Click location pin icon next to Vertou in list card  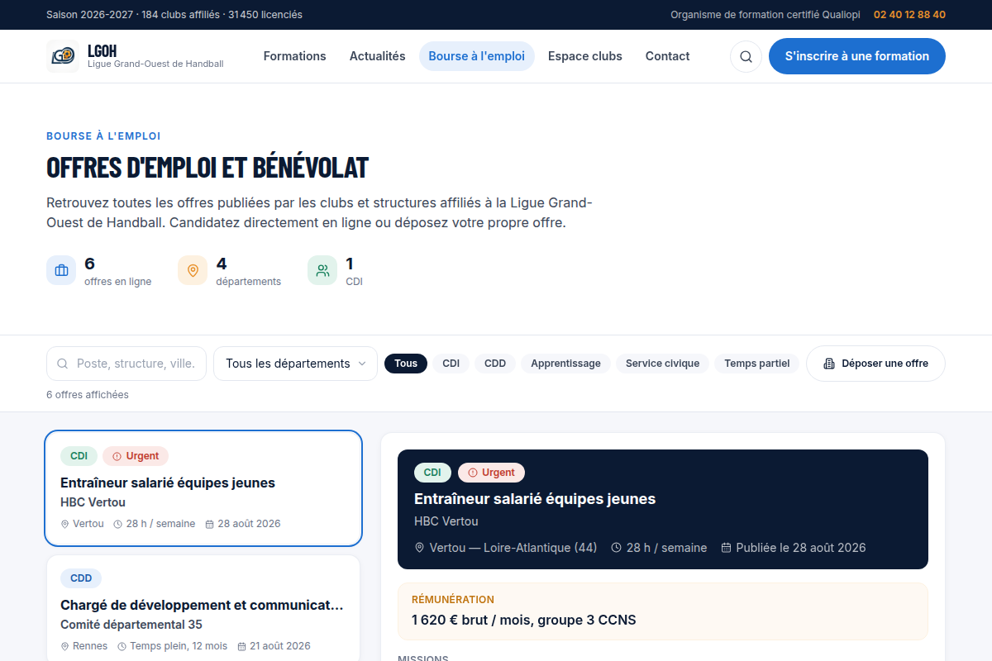point(65,524)
